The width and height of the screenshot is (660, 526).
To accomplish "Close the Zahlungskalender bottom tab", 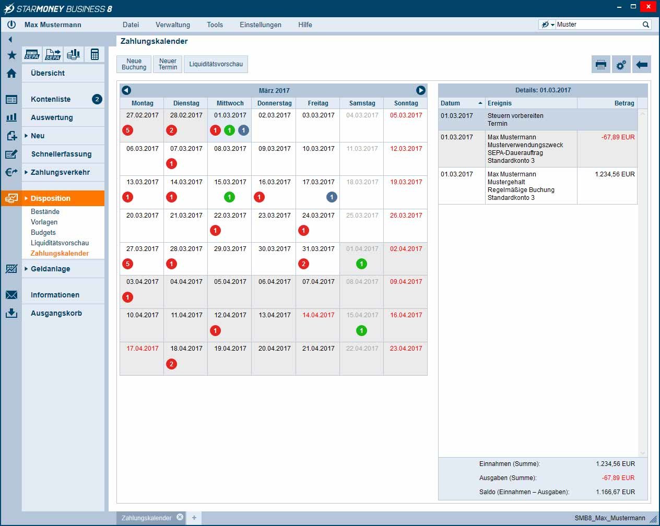I will tap(180, 517).
